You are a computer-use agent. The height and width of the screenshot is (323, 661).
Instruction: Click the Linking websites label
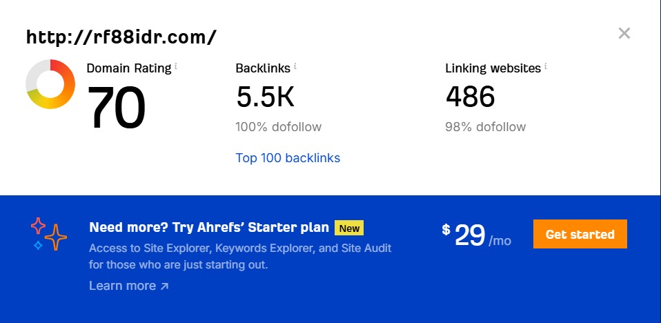[493, 68]
